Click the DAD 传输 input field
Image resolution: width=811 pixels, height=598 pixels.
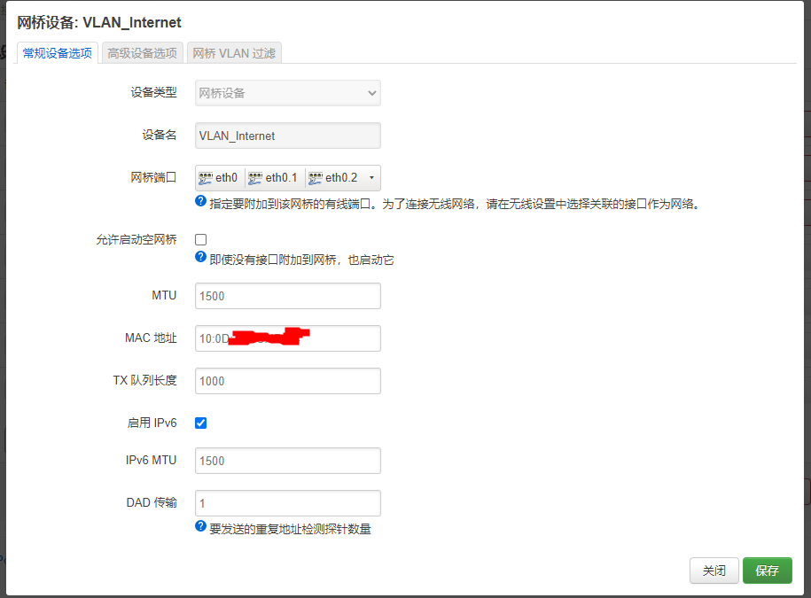tap(287, 503)
